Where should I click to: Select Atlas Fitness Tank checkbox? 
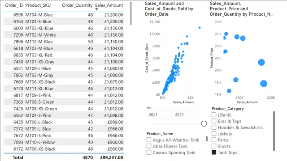point(149,146)
